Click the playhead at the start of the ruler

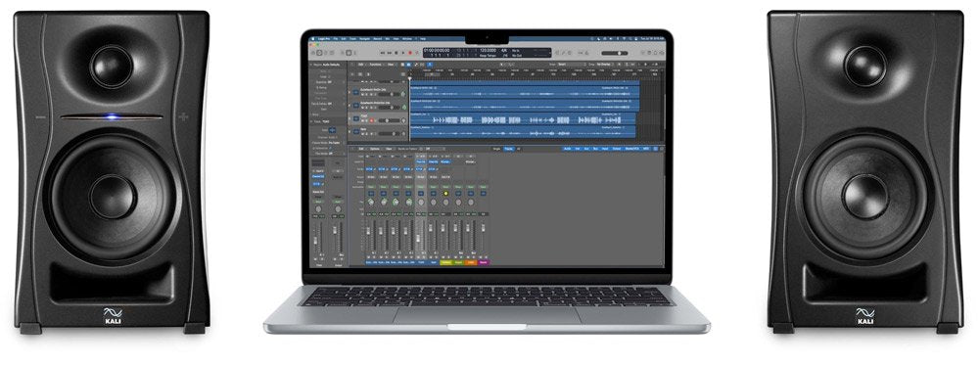pyautogui.click(x=409, y=77)
